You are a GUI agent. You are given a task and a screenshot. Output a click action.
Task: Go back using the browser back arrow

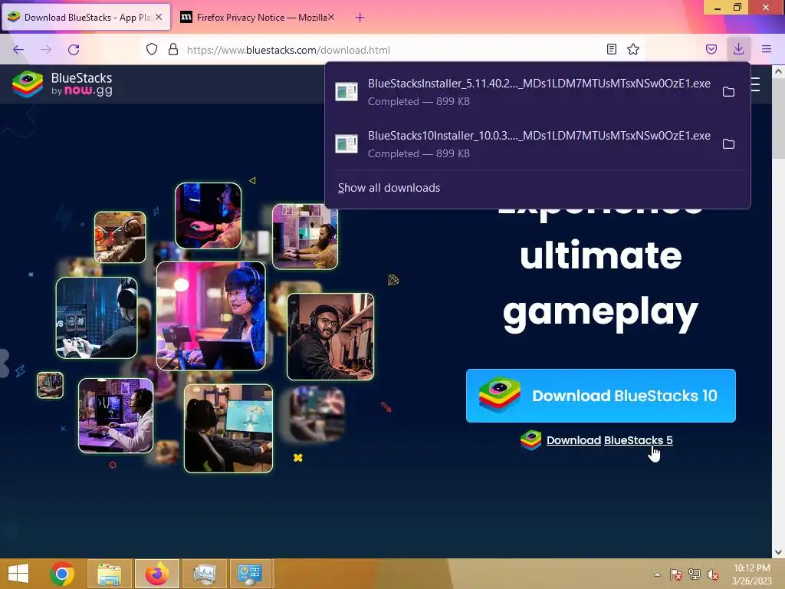(18, 50)
